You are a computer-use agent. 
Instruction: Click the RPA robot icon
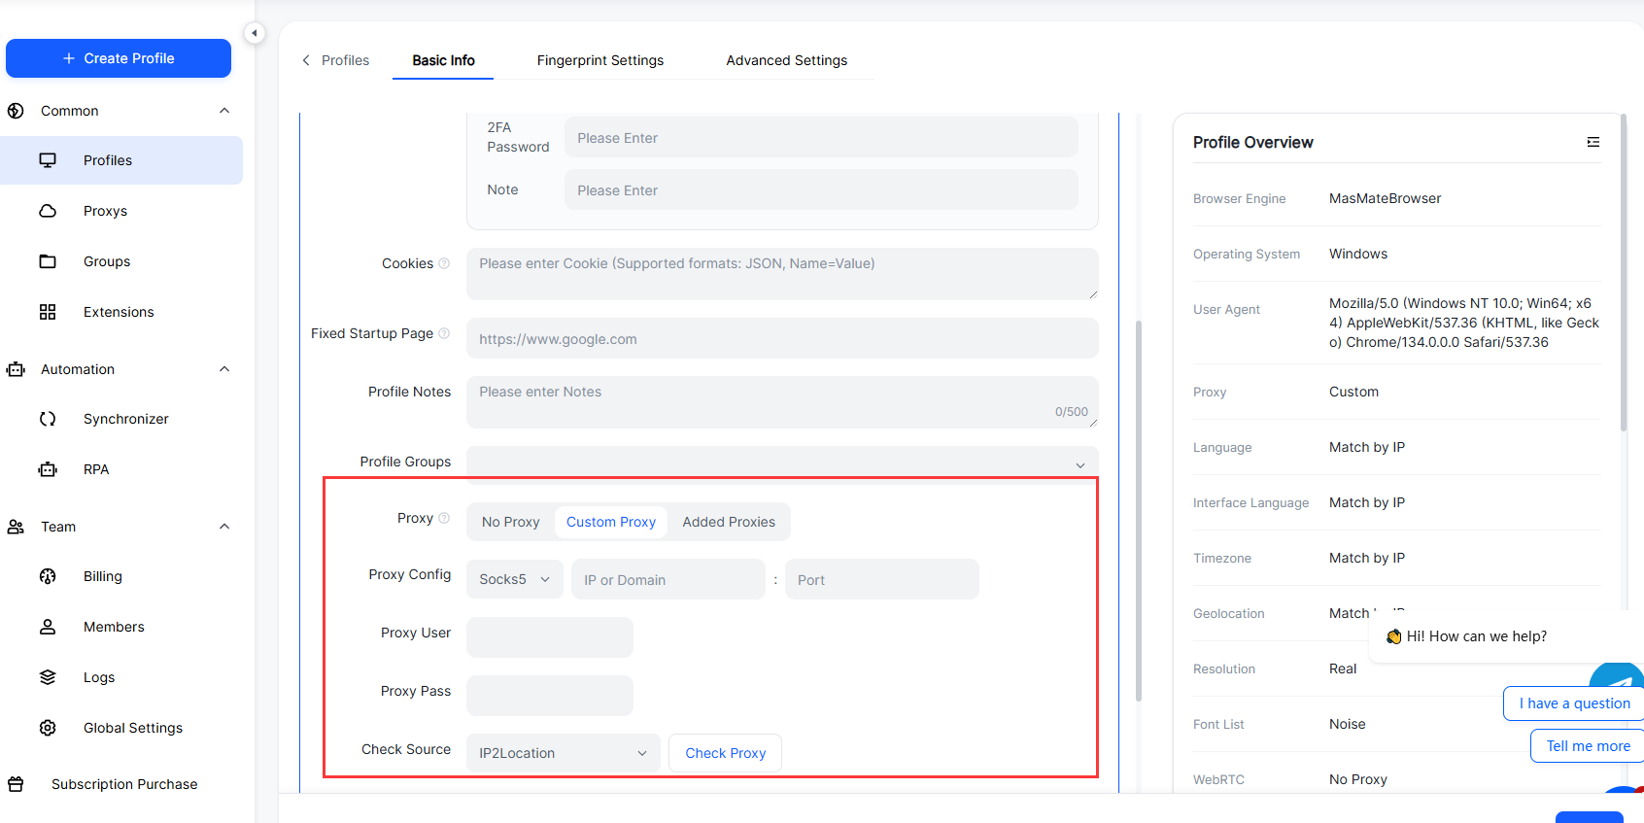click(x=48, y=469)
